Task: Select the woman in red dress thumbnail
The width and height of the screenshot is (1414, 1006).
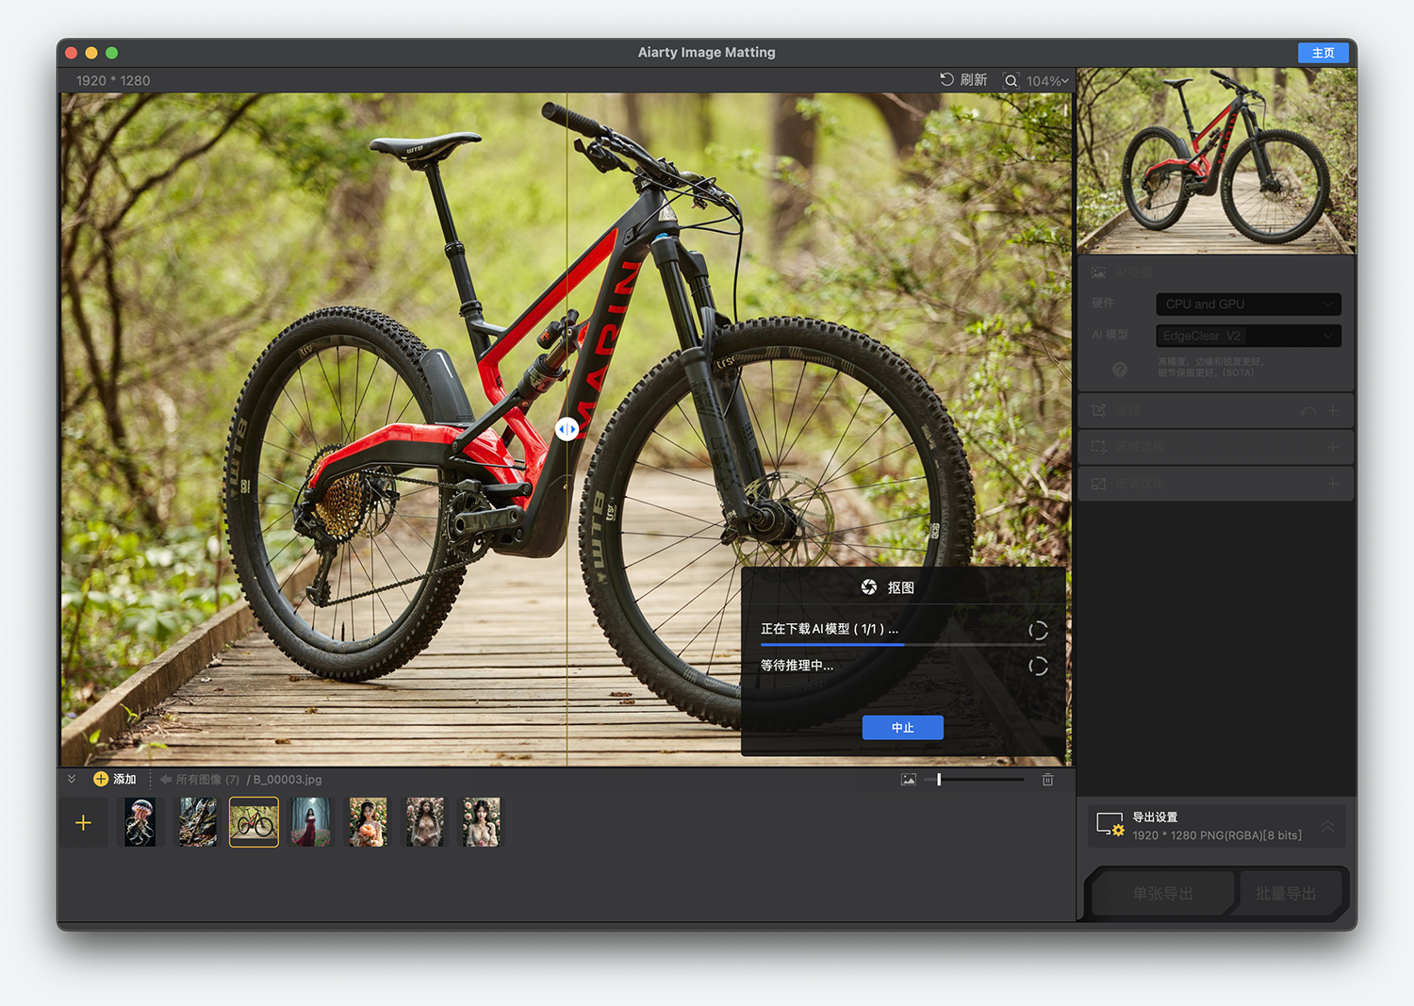Action: [x=311, y=822]
